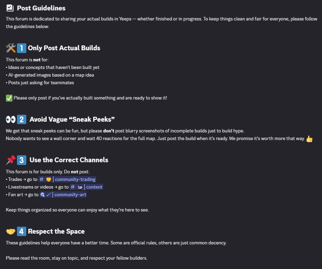This screenshot has height=269, width=322.
Task: Click the thumbs up emoji
Action: 309,139
